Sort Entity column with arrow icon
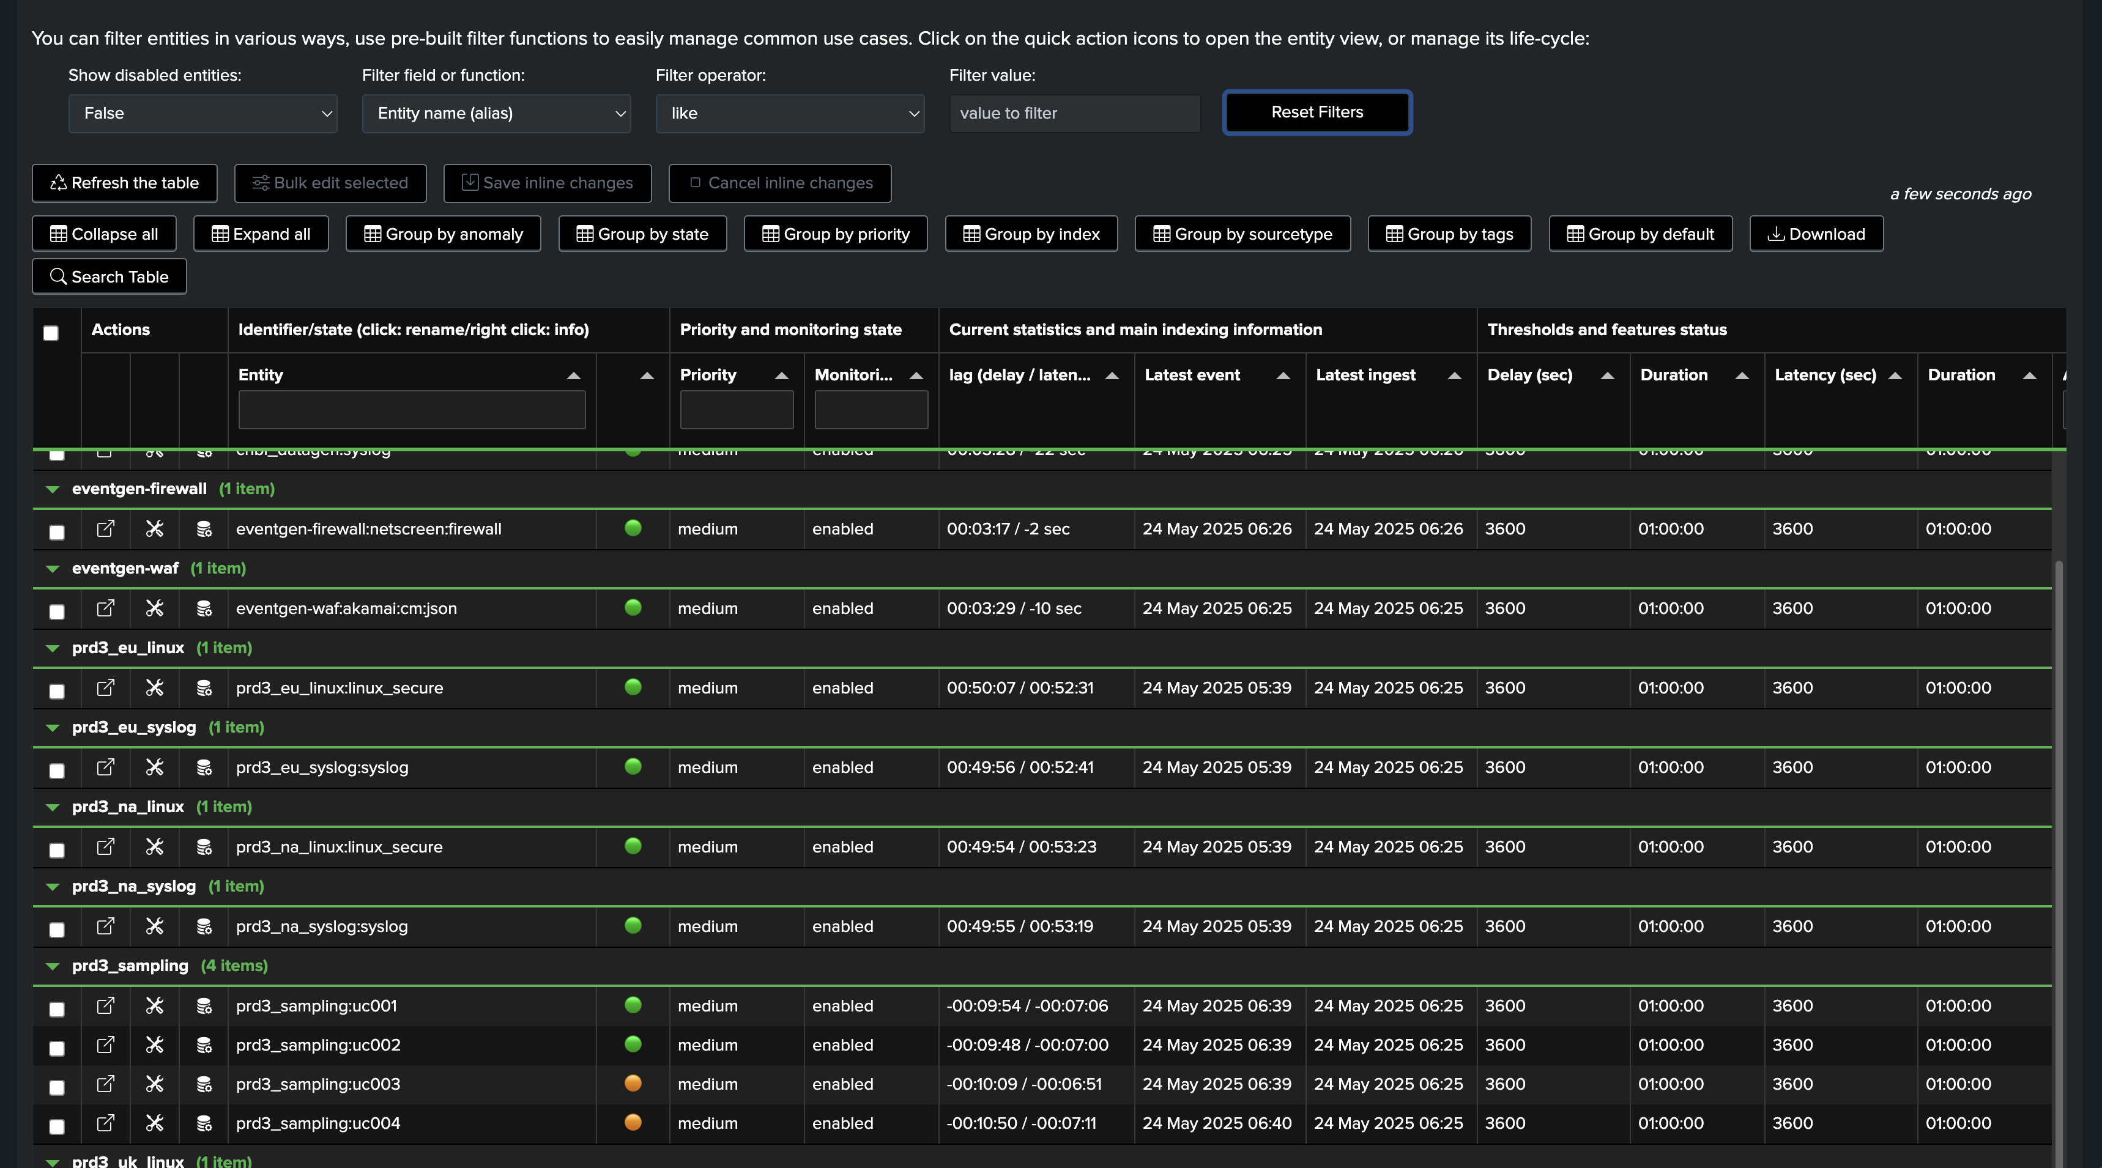Image resolution: width=2102 pixels, height=1168 pixels. 574,375
